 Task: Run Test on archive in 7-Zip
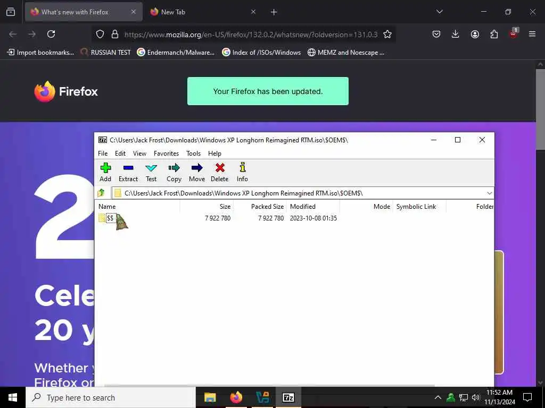pos(151,173)
